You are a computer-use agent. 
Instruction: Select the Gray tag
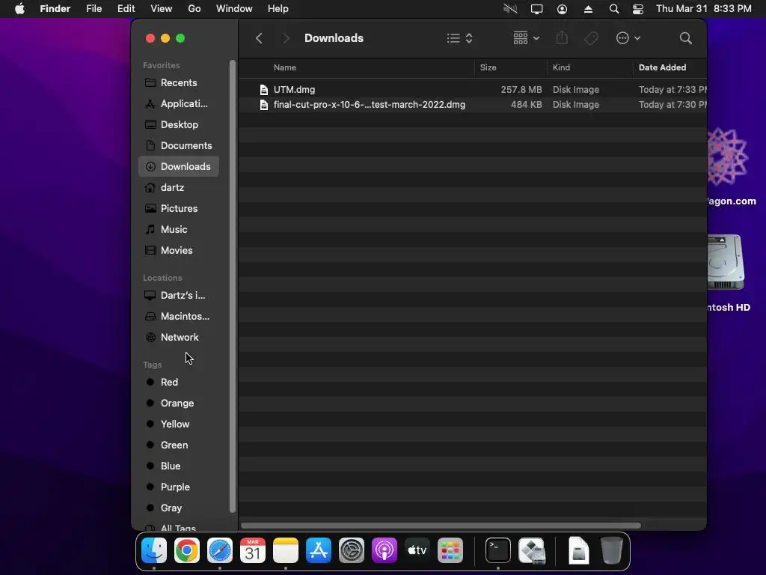[x=179, y=508]
